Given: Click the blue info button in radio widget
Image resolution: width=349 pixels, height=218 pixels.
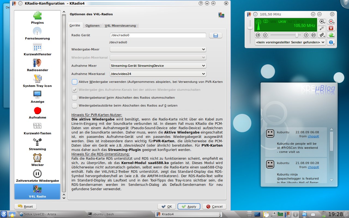Looking at the screenshot, I should (331, 42).
